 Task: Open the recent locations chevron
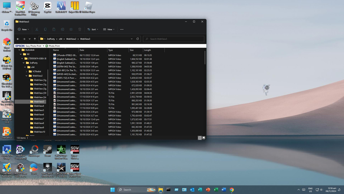(x=30, y=39)
